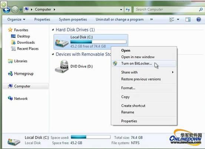Image resolution: width=205 pixels, height=149 pixels.
Task: Click the Computer icon in the address bar
Action: [x=27, y=9]
